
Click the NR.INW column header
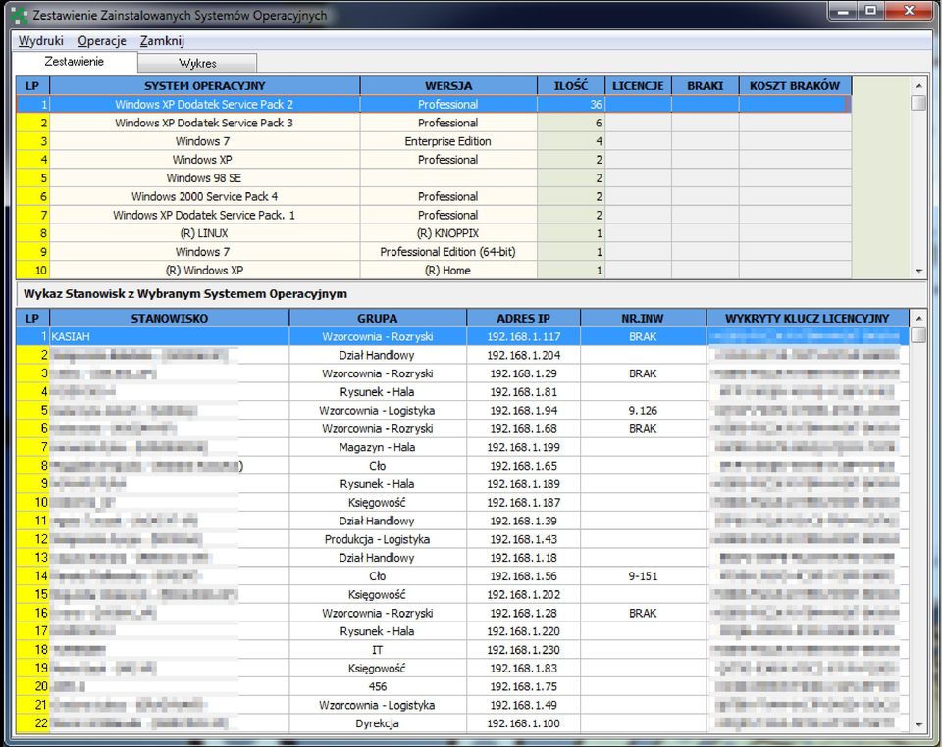[x=643, y=318]
